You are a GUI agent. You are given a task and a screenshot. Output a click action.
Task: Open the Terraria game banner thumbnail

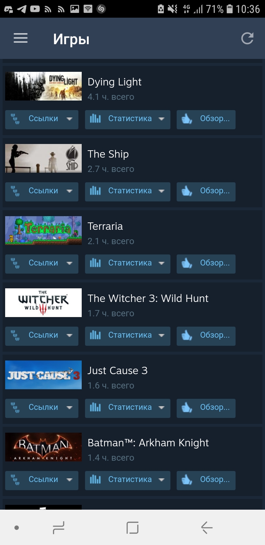[43, 231]
